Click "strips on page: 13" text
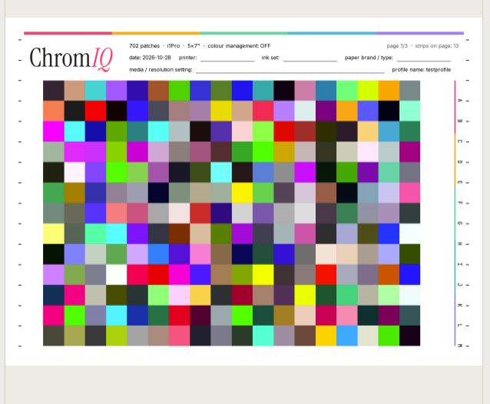The image size is (490, 404). [x=437, y=46]
